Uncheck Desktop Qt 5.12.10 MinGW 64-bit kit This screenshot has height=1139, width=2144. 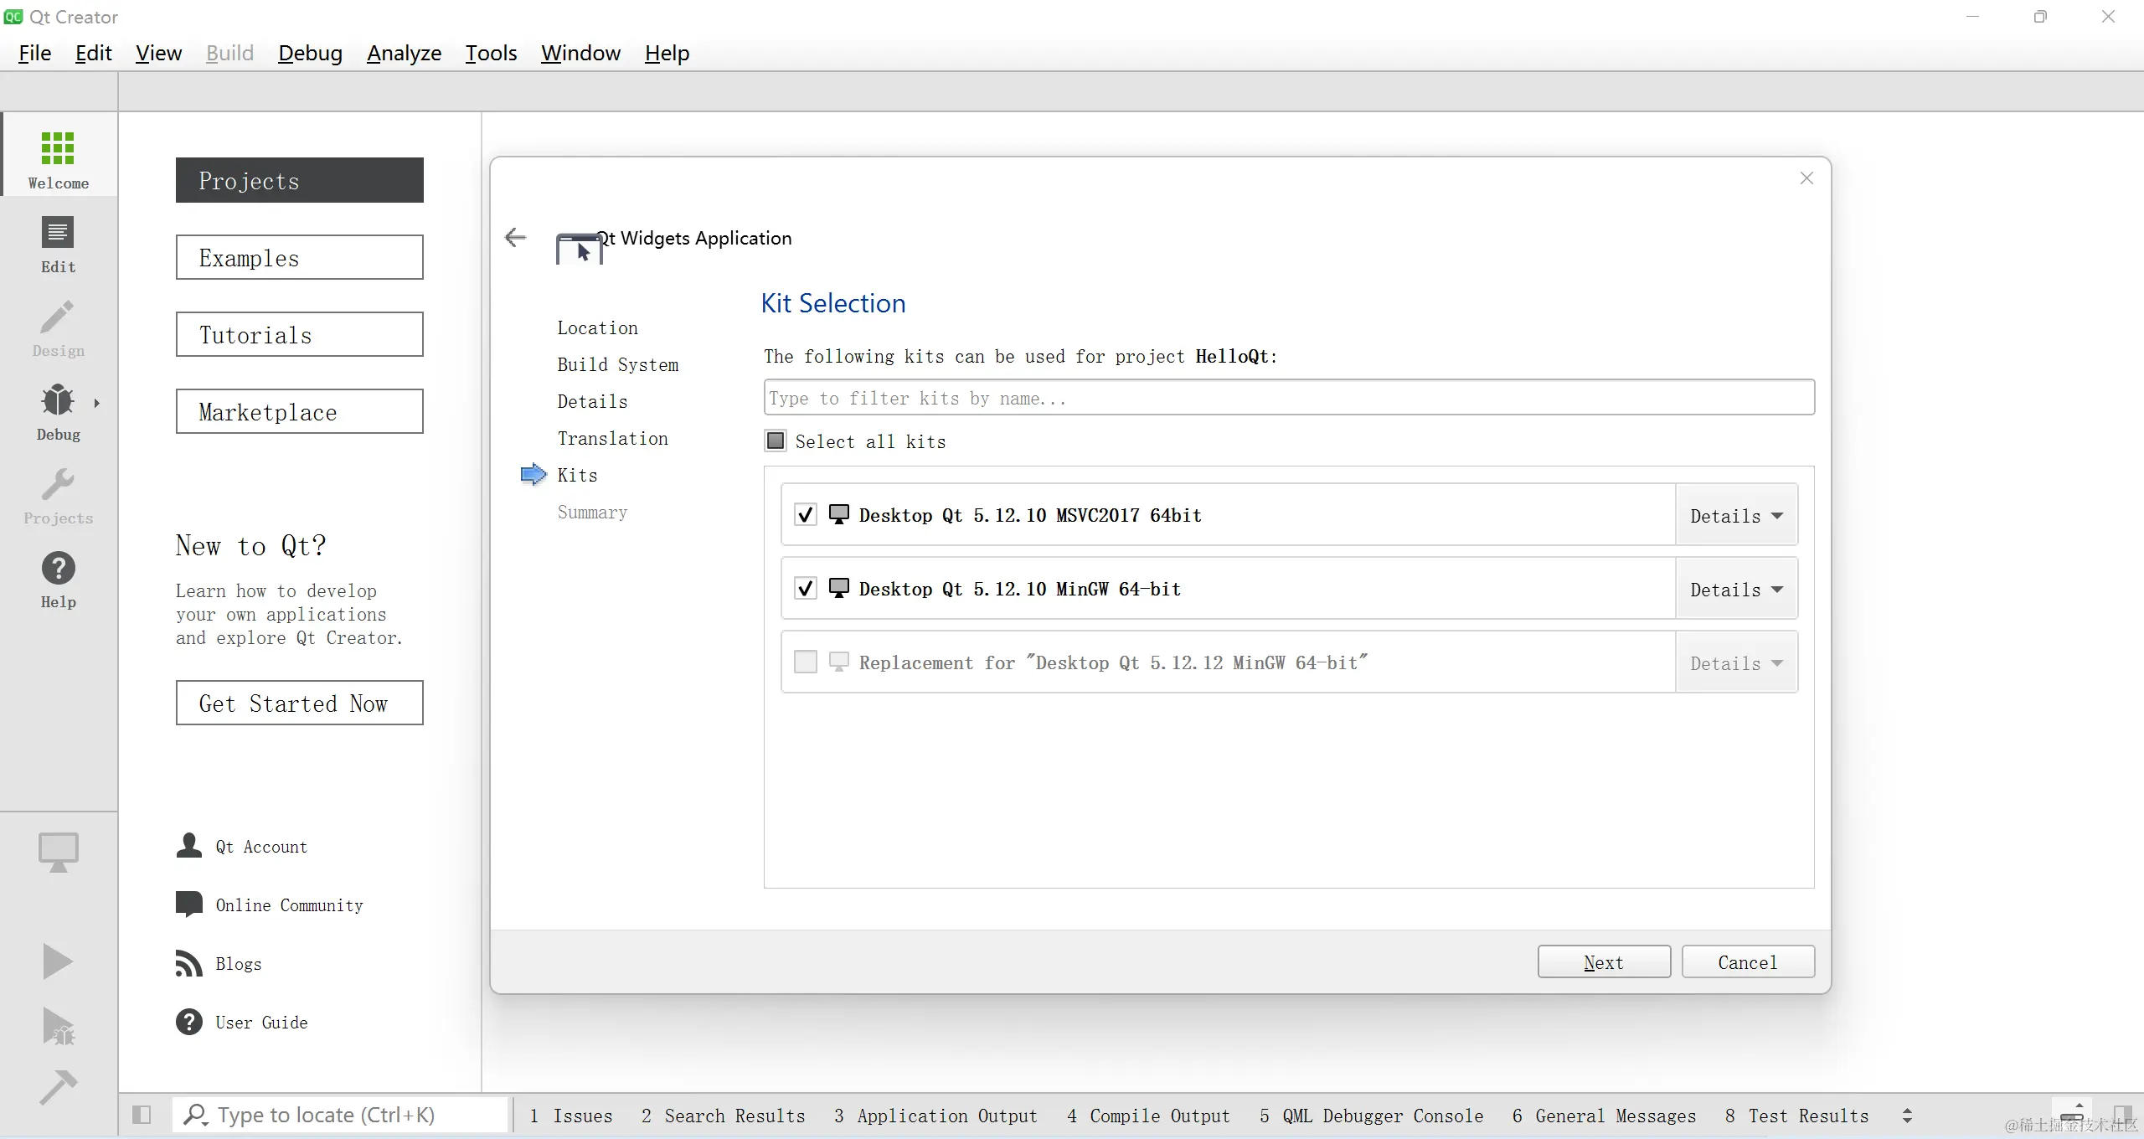[805, 589]
